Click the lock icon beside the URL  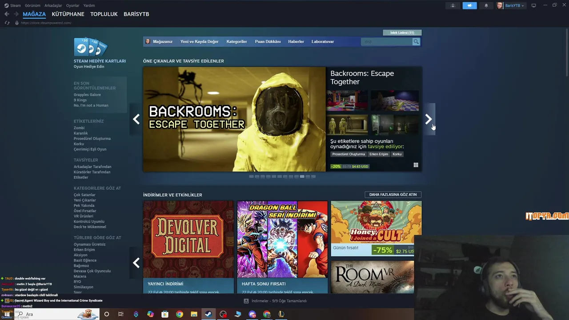click(x=17, y=23)
